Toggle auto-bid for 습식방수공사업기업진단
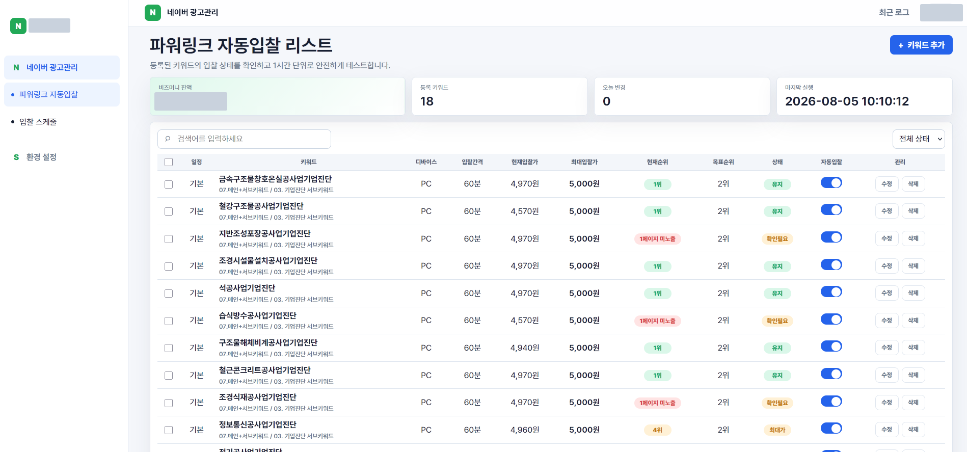Image resolution: width=967 pixels, height=452 pixels. click(831, 320)
